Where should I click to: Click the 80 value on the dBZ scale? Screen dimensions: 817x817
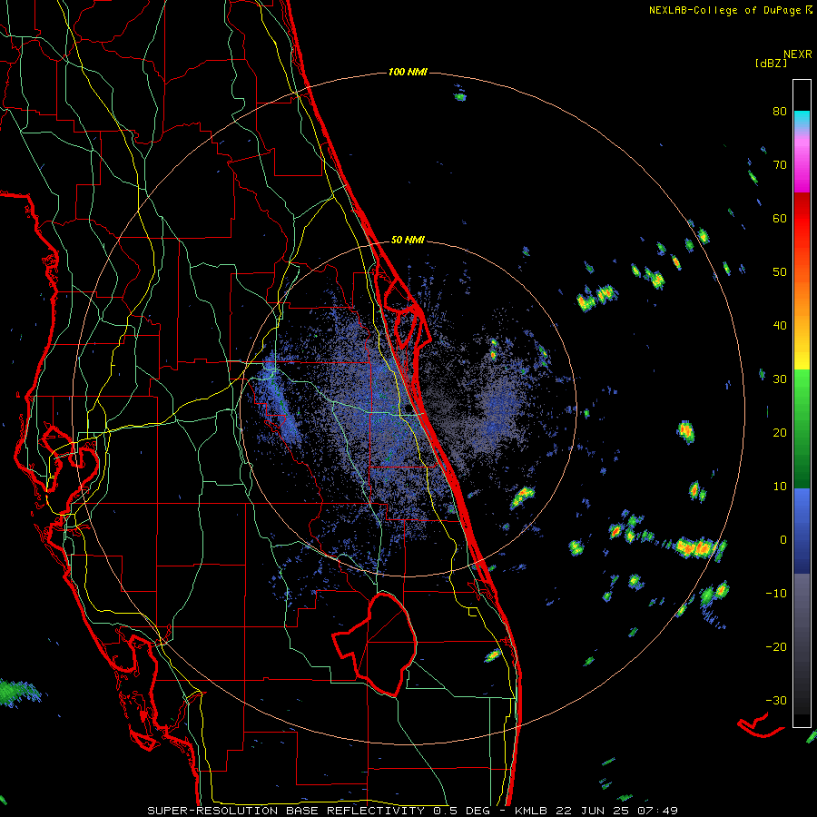point(780,112)
